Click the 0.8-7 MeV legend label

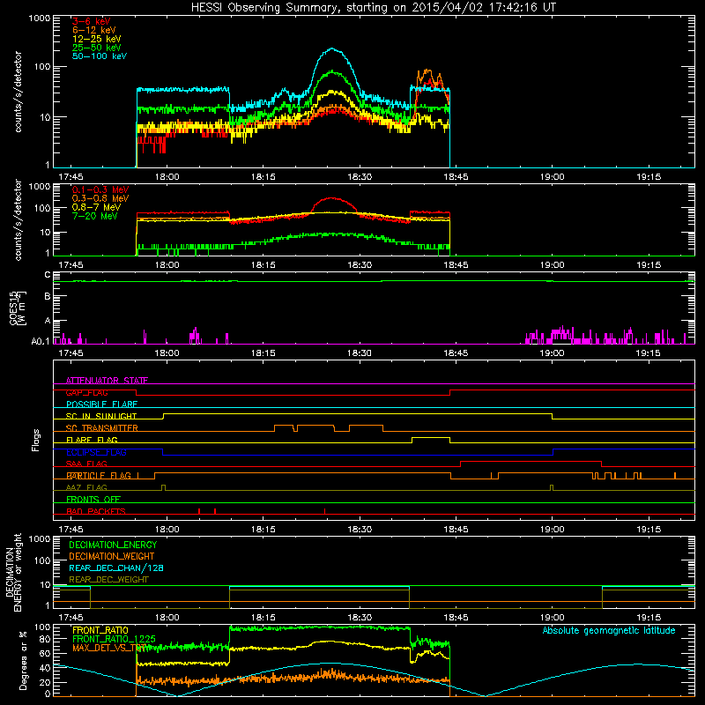pyautogui.click(x=96, y=207)
